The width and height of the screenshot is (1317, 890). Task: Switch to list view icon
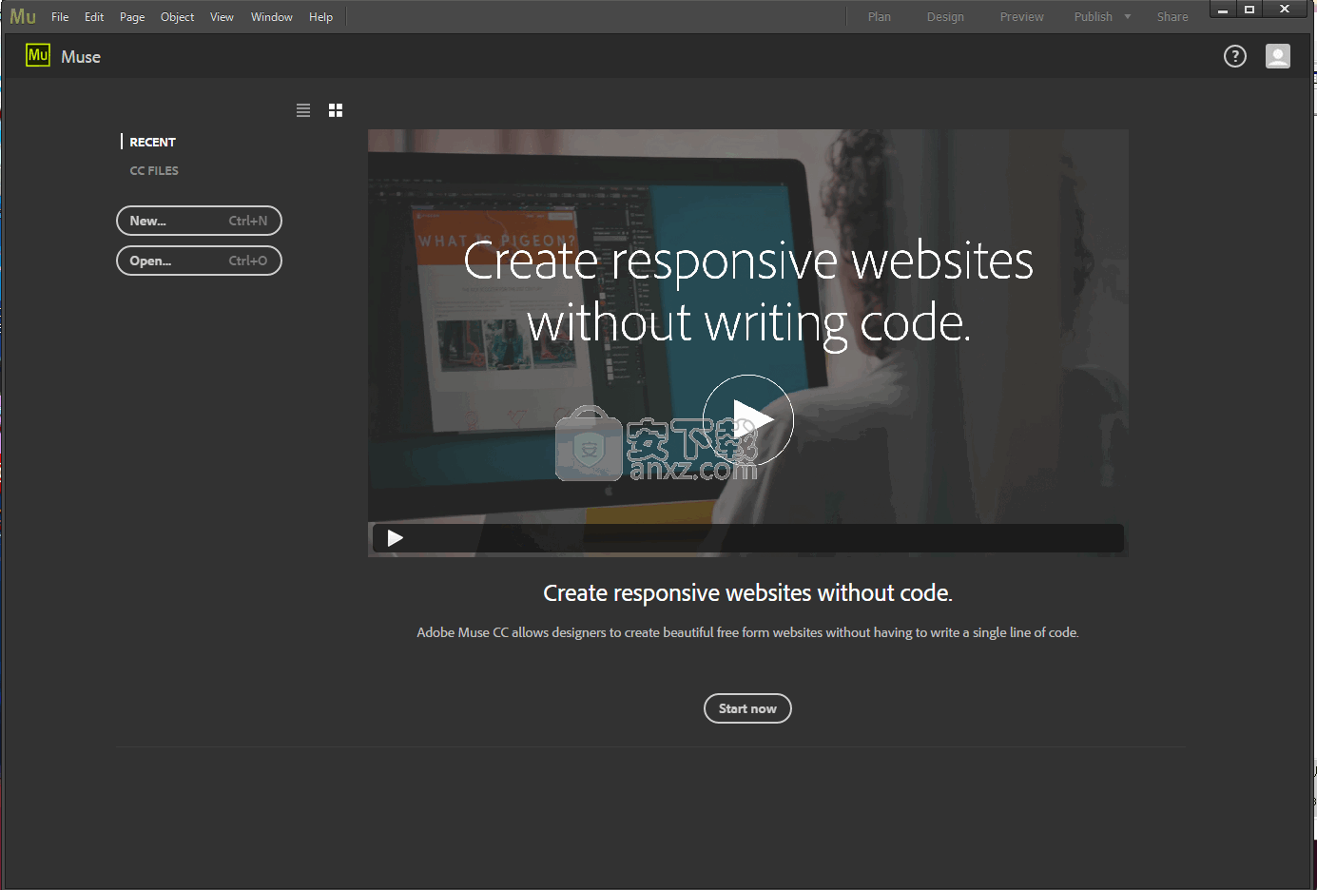[303, 110]
